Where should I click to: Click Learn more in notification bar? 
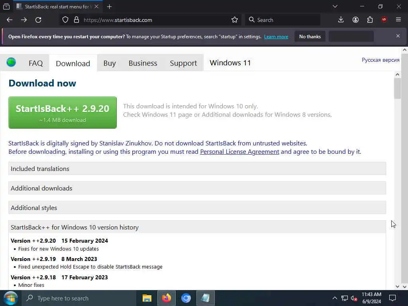pos(276,37)
